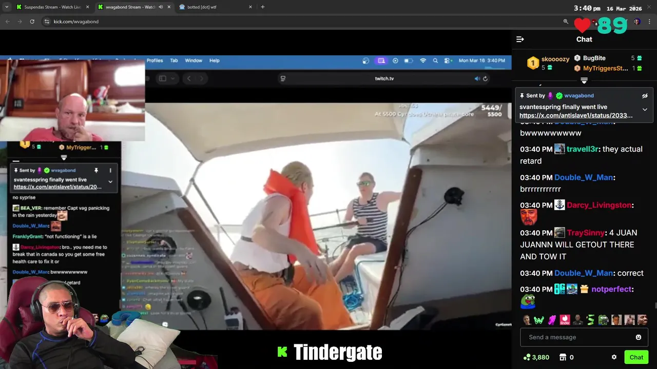Open the chat settings gear
Viewport: 657px width, 369px height.
click(x=614, y=357)
